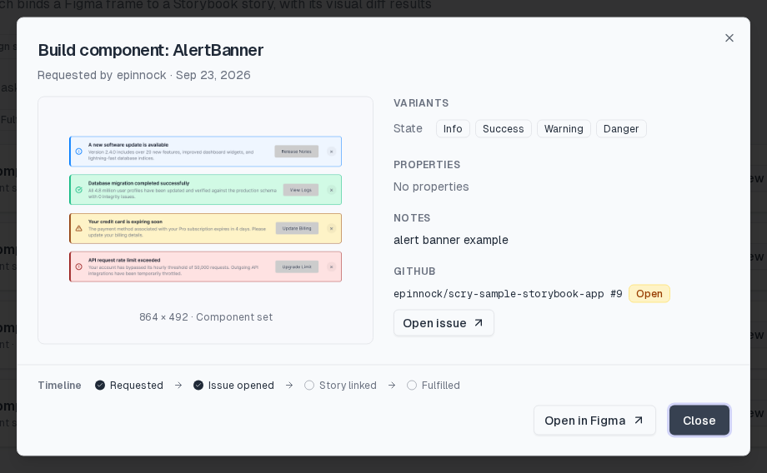
Task: Dismiss the yellow warning banner in preview
Action: tap(331, 228)
